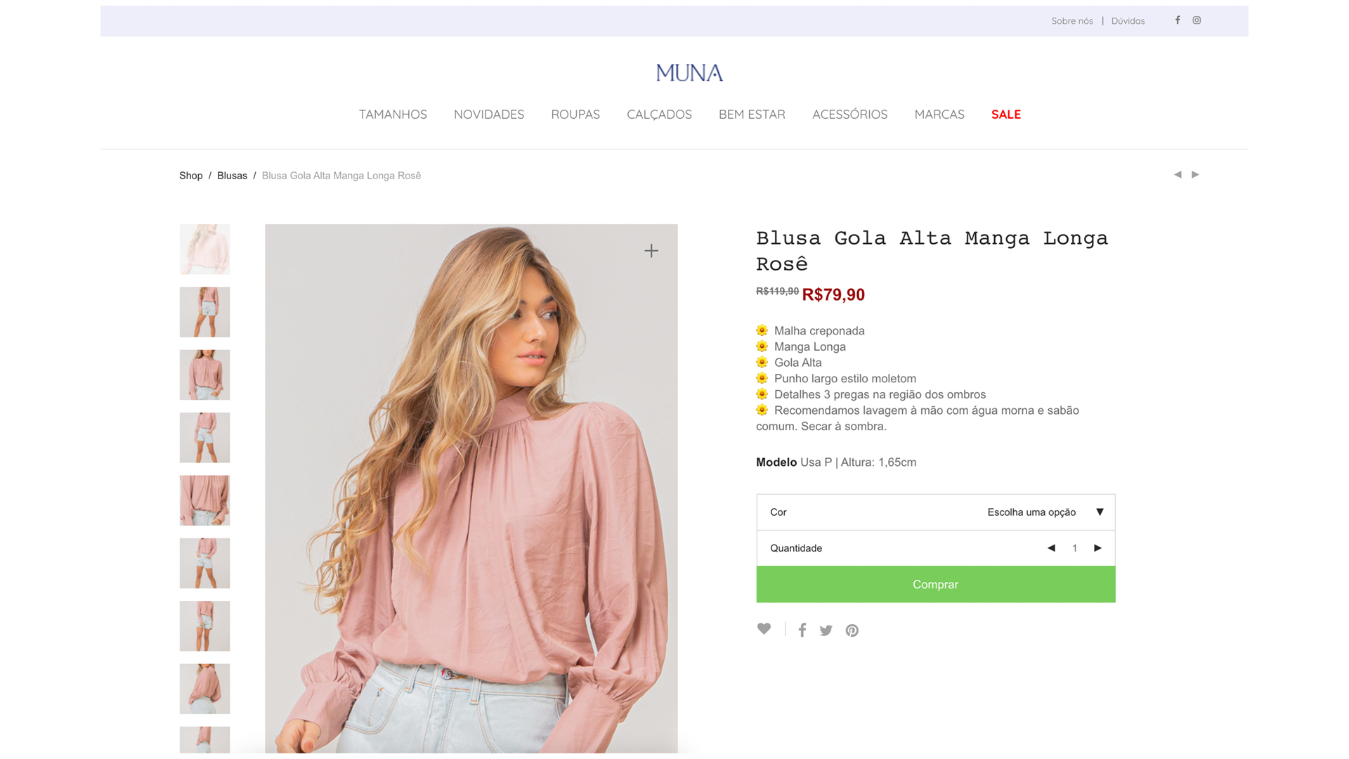Share the product on Twitter
The width and height of the screenshot is (1349, 759).
pyautogui.click(x=826, y=630)
